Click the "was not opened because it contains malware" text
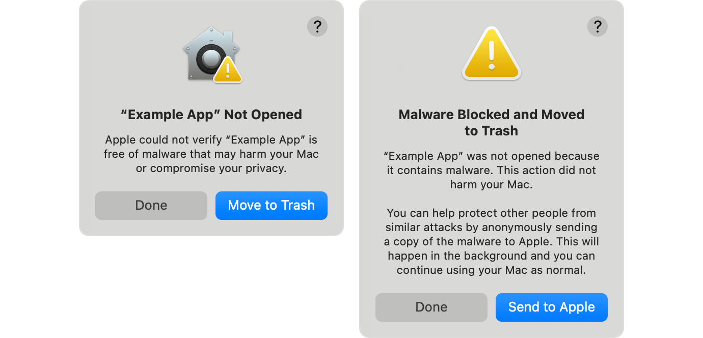Viewport: 703px width, 338px height. click(492, 163)
